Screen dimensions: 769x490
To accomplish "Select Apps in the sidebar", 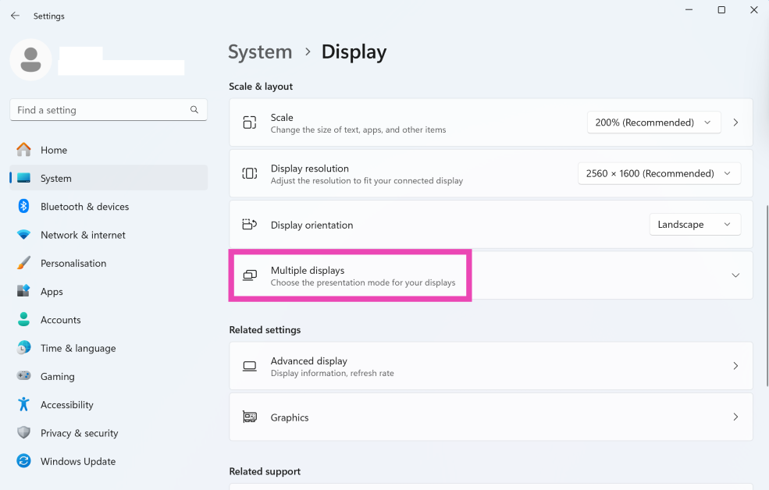I will (x=52, y=292).
